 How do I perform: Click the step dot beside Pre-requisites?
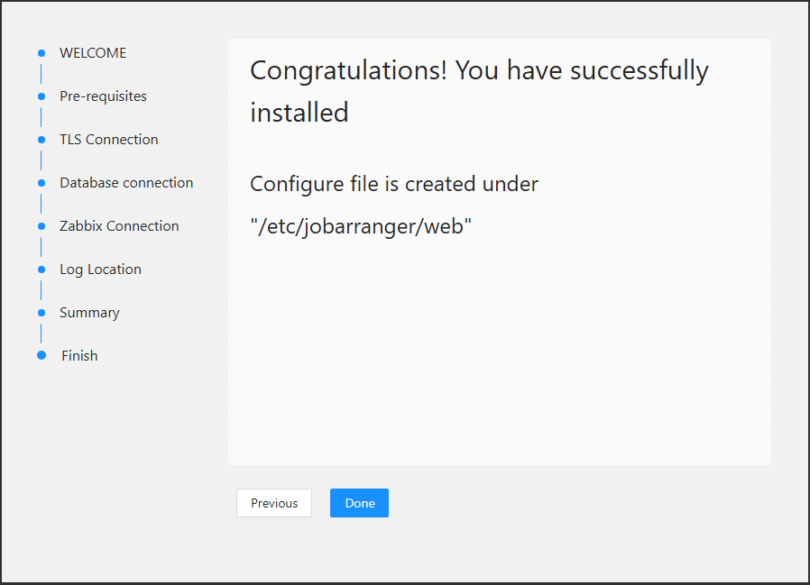(41, 96)
